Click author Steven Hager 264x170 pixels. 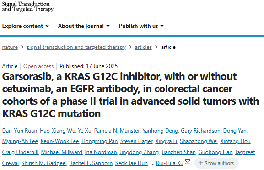(136, 141)
